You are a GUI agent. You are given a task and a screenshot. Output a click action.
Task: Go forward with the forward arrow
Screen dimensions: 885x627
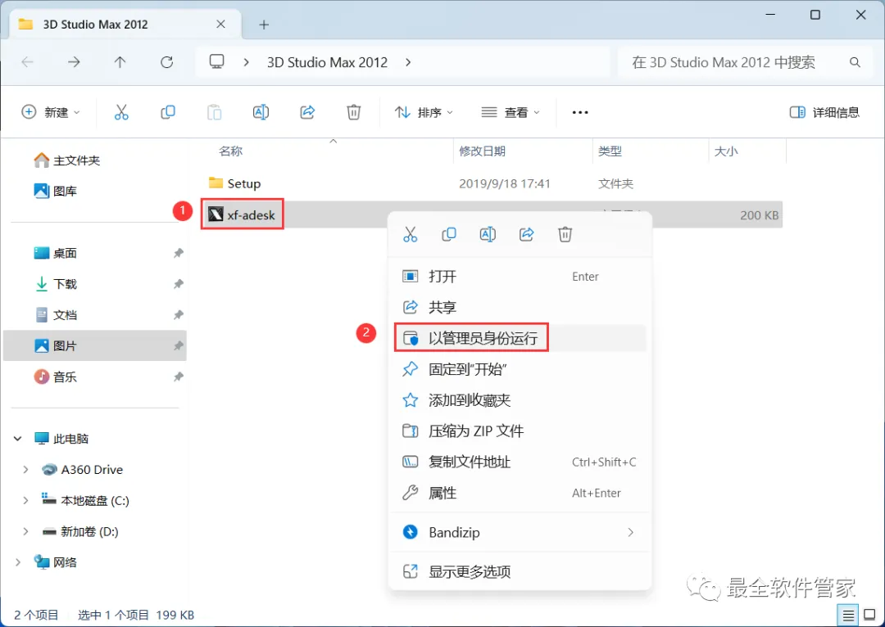click(74, 62)
